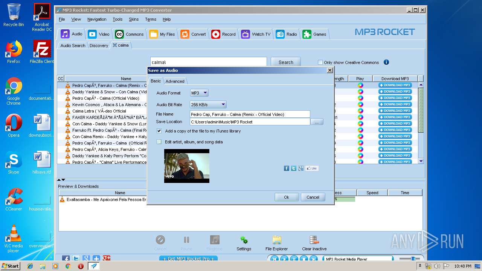Sort results by Play column
The height and width of the screenshot is (271, 482).
[360, 79]
